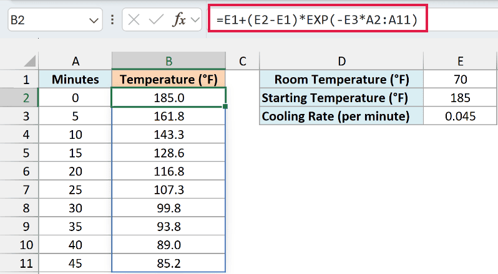Expand the Name Box dropdown arrow
Image resolution: width=498 pixels, height=274 pixels.
point(94,21)
